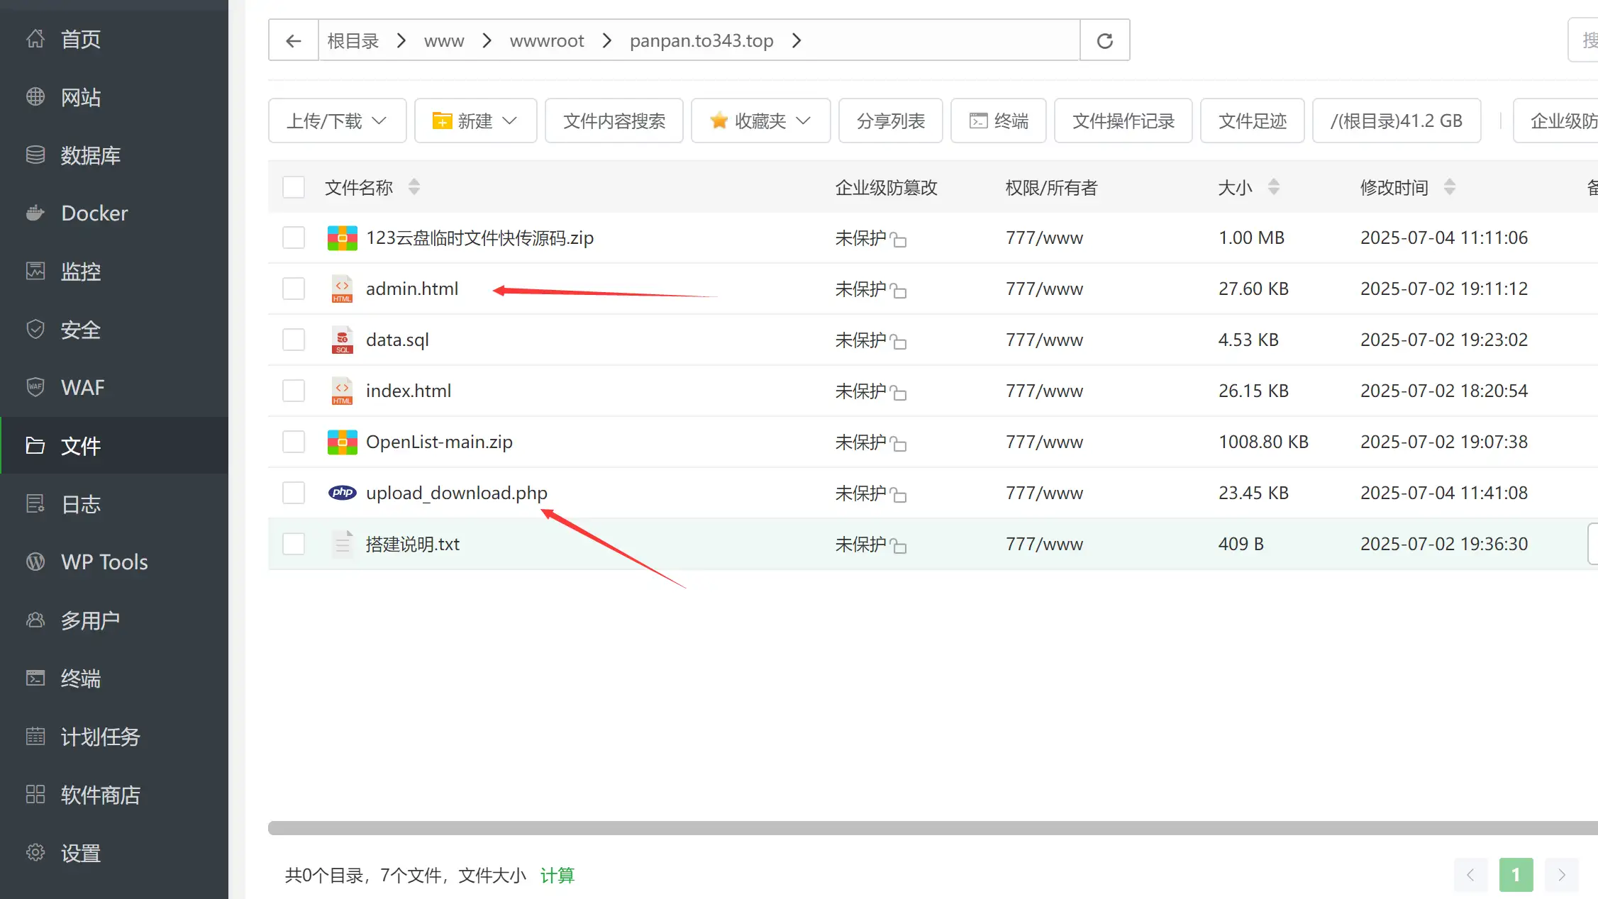Viewport: 1598px width, 899px height.
Task: Open the 新建 dropdown menu
Action: pyautogui.click(x=475, y=121)
